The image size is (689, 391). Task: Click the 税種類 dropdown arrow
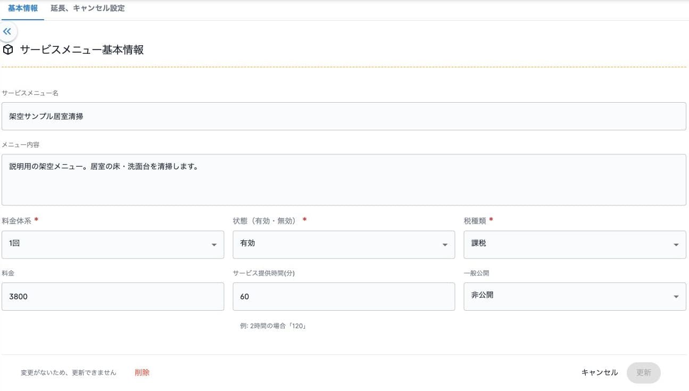pyautogui.click(x=676, y=245)
